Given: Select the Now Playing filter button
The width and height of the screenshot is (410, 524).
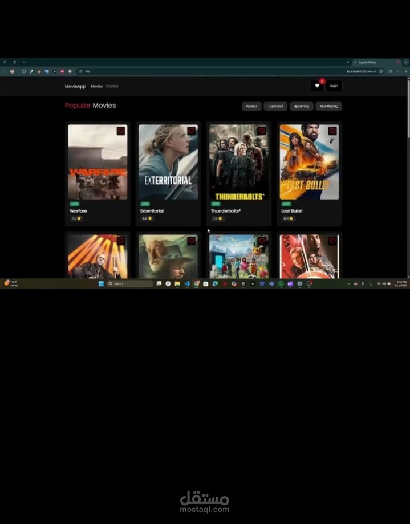Looking at the screenshot, I should pyautogui.click(x=329, y=106).
